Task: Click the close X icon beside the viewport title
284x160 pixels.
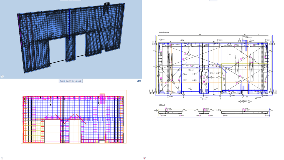Action: coord(140,81)
